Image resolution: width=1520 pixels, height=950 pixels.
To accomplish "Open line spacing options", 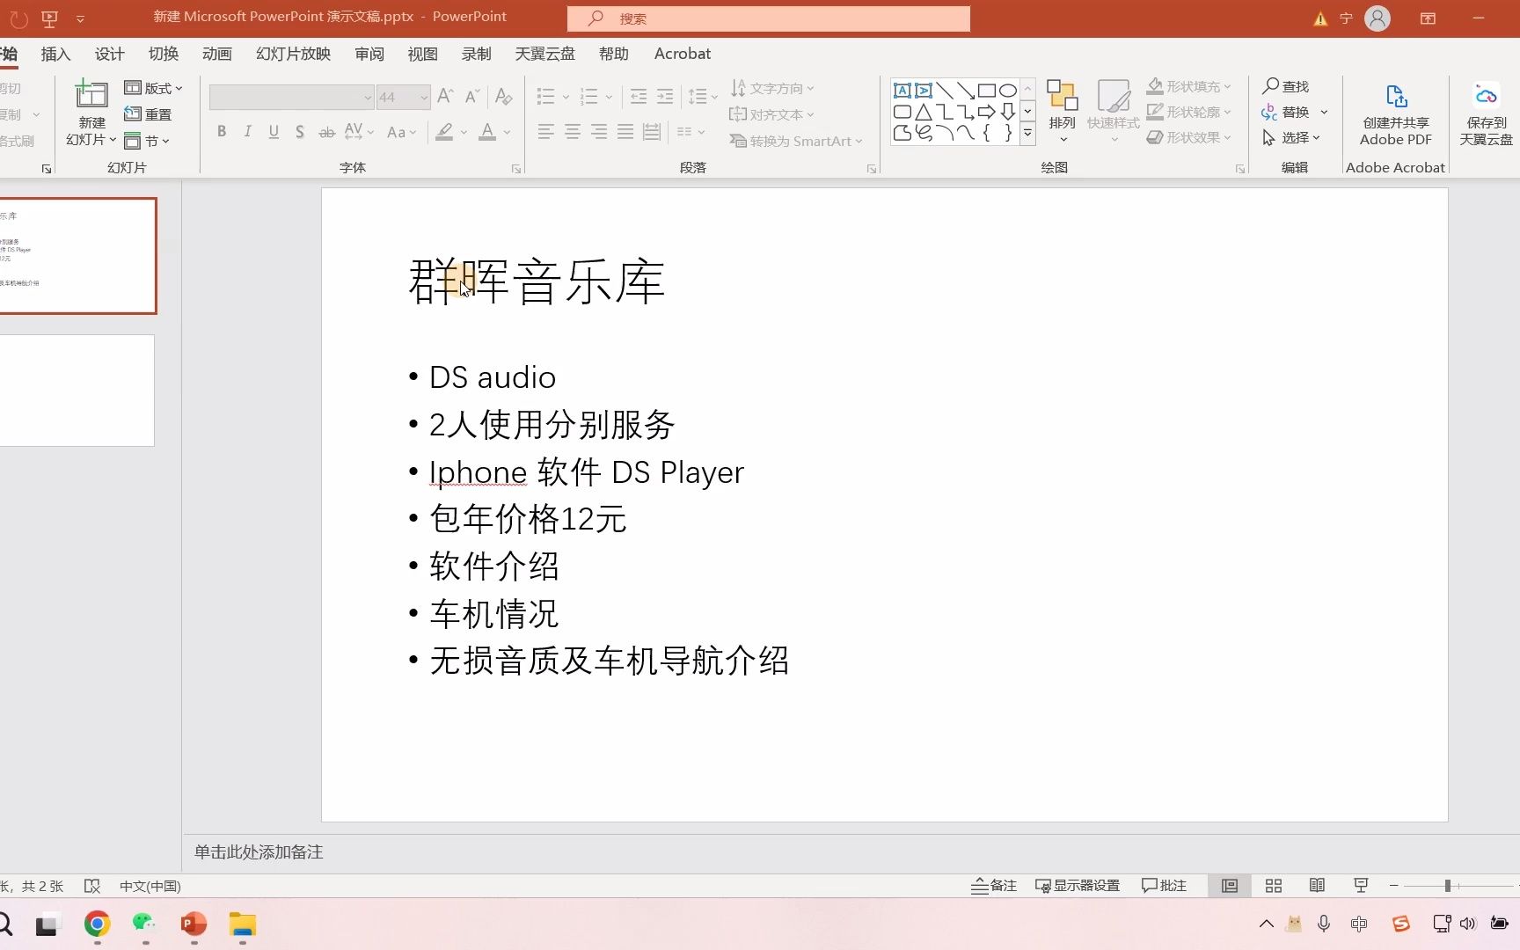I will [702, 96].
